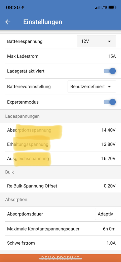Screen dimensions: 121x262
Task: Disable the Ladegerät aktiviert switch
Action: click(x=110, y=71)
